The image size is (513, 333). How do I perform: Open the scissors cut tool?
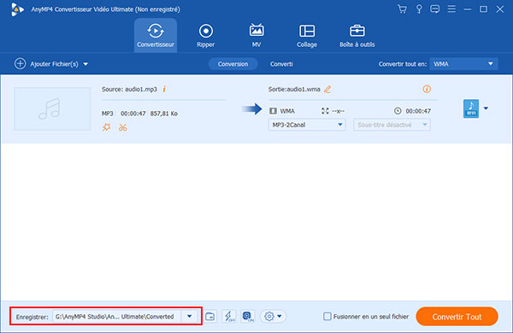(x=122, y=127)
